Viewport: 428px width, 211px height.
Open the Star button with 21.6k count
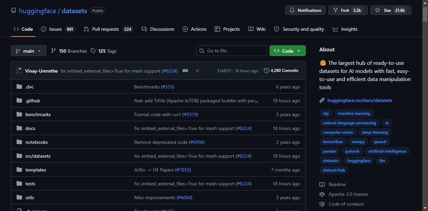[x=391, y=10]
